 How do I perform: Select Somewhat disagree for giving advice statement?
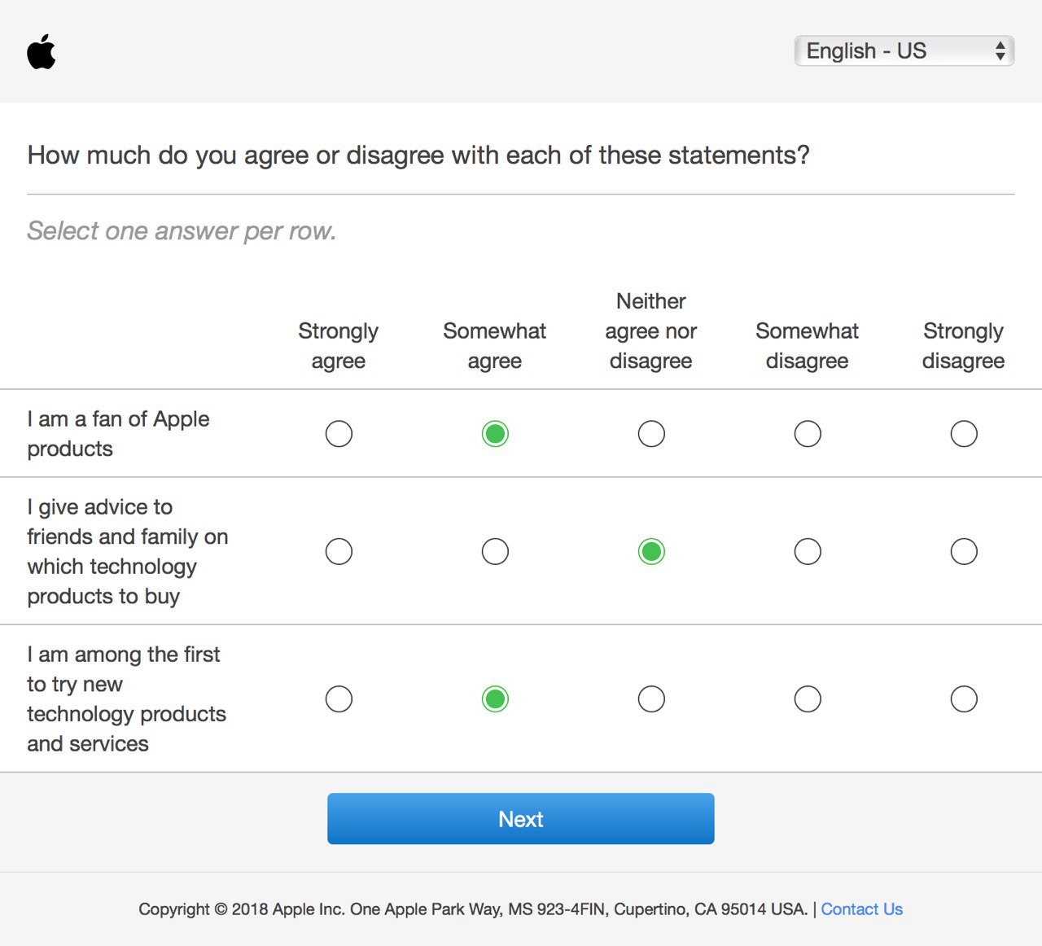(808, 552)
